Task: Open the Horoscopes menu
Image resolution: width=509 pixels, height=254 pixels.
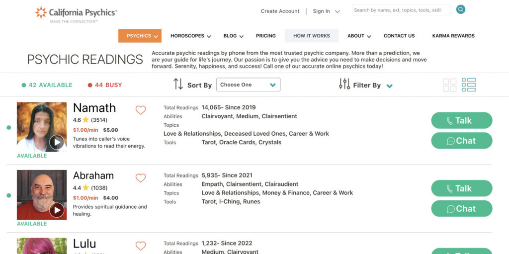Action: [x=190, y=36]
